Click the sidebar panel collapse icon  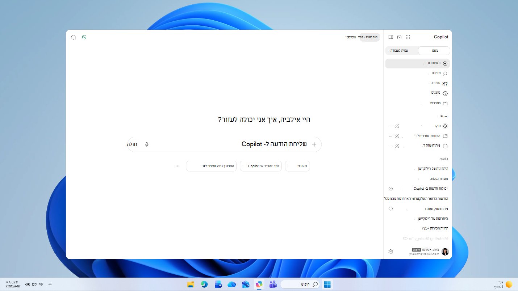coord(390,37)
